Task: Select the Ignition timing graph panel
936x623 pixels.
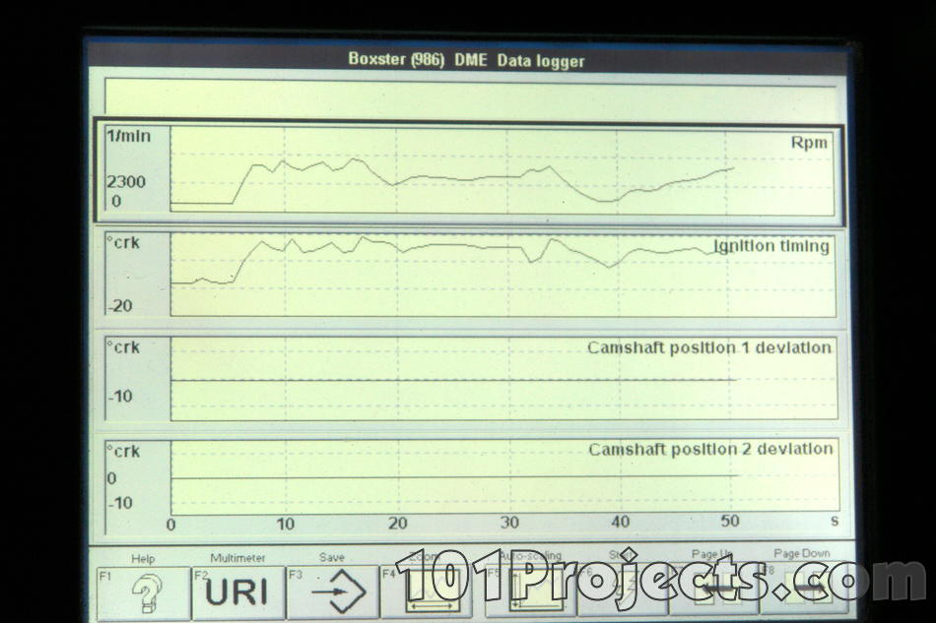Action: (470, 275)
